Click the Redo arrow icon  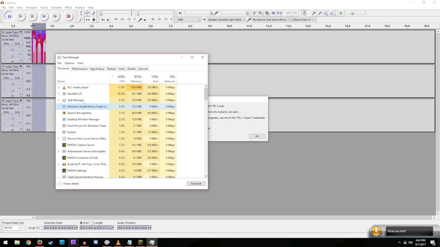click(295, 13)
